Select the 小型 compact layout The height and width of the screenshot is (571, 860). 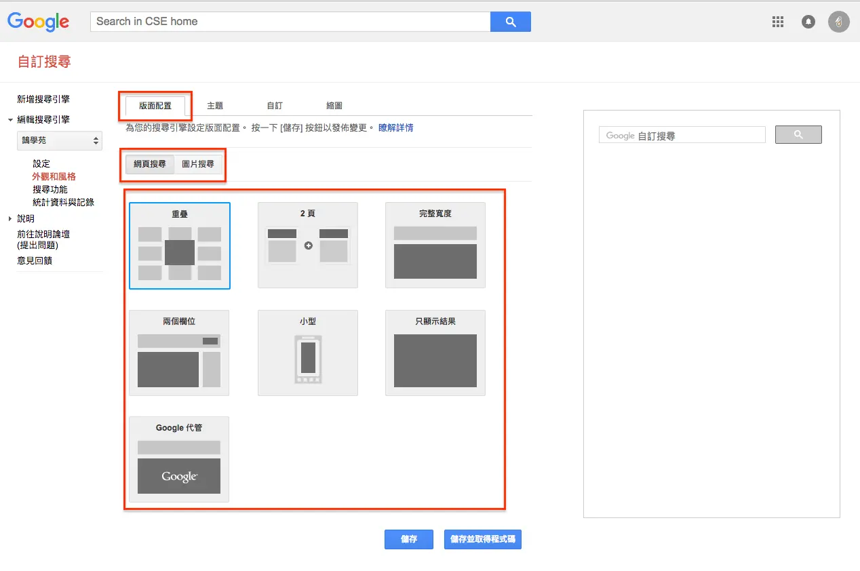coord(308,353)
